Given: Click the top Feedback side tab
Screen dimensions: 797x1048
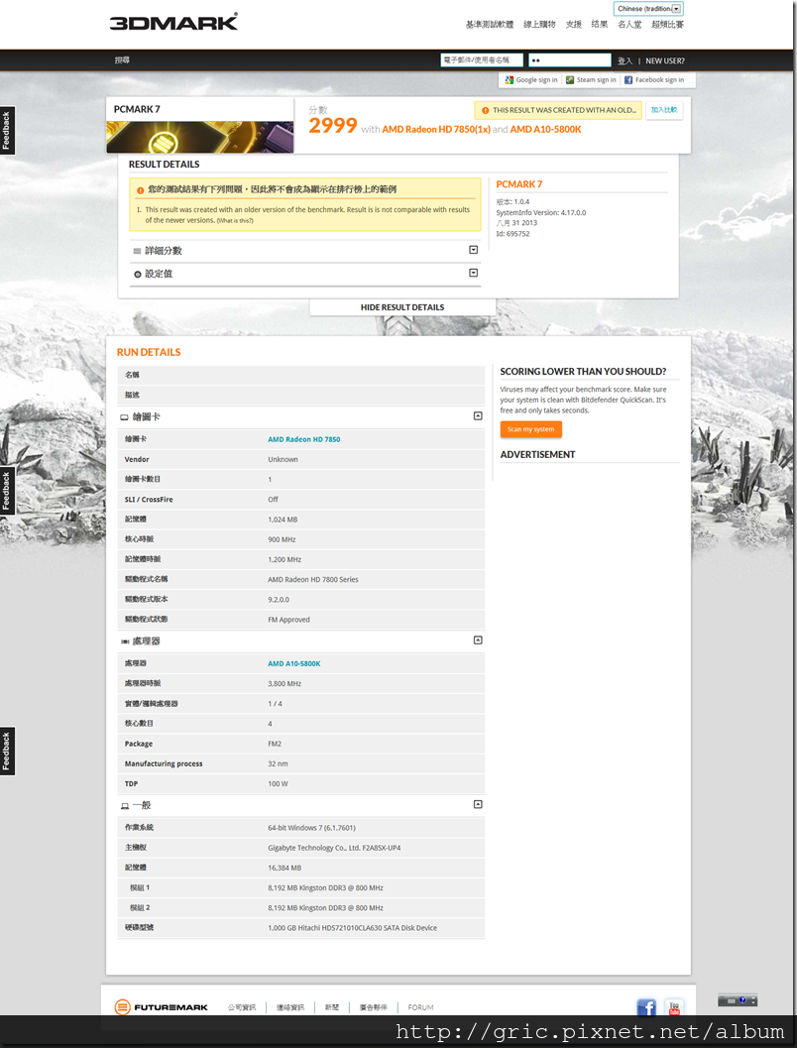Looking at the screenshot, I should click(7, 130).
